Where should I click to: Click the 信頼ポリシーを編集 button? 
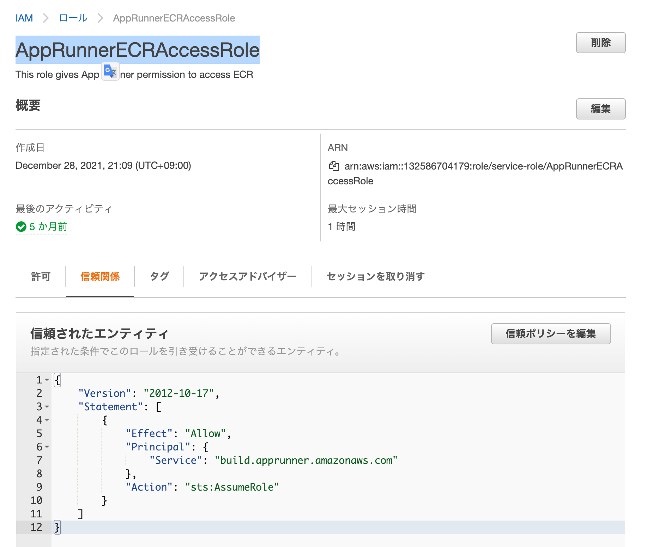(x=551, y=334)
